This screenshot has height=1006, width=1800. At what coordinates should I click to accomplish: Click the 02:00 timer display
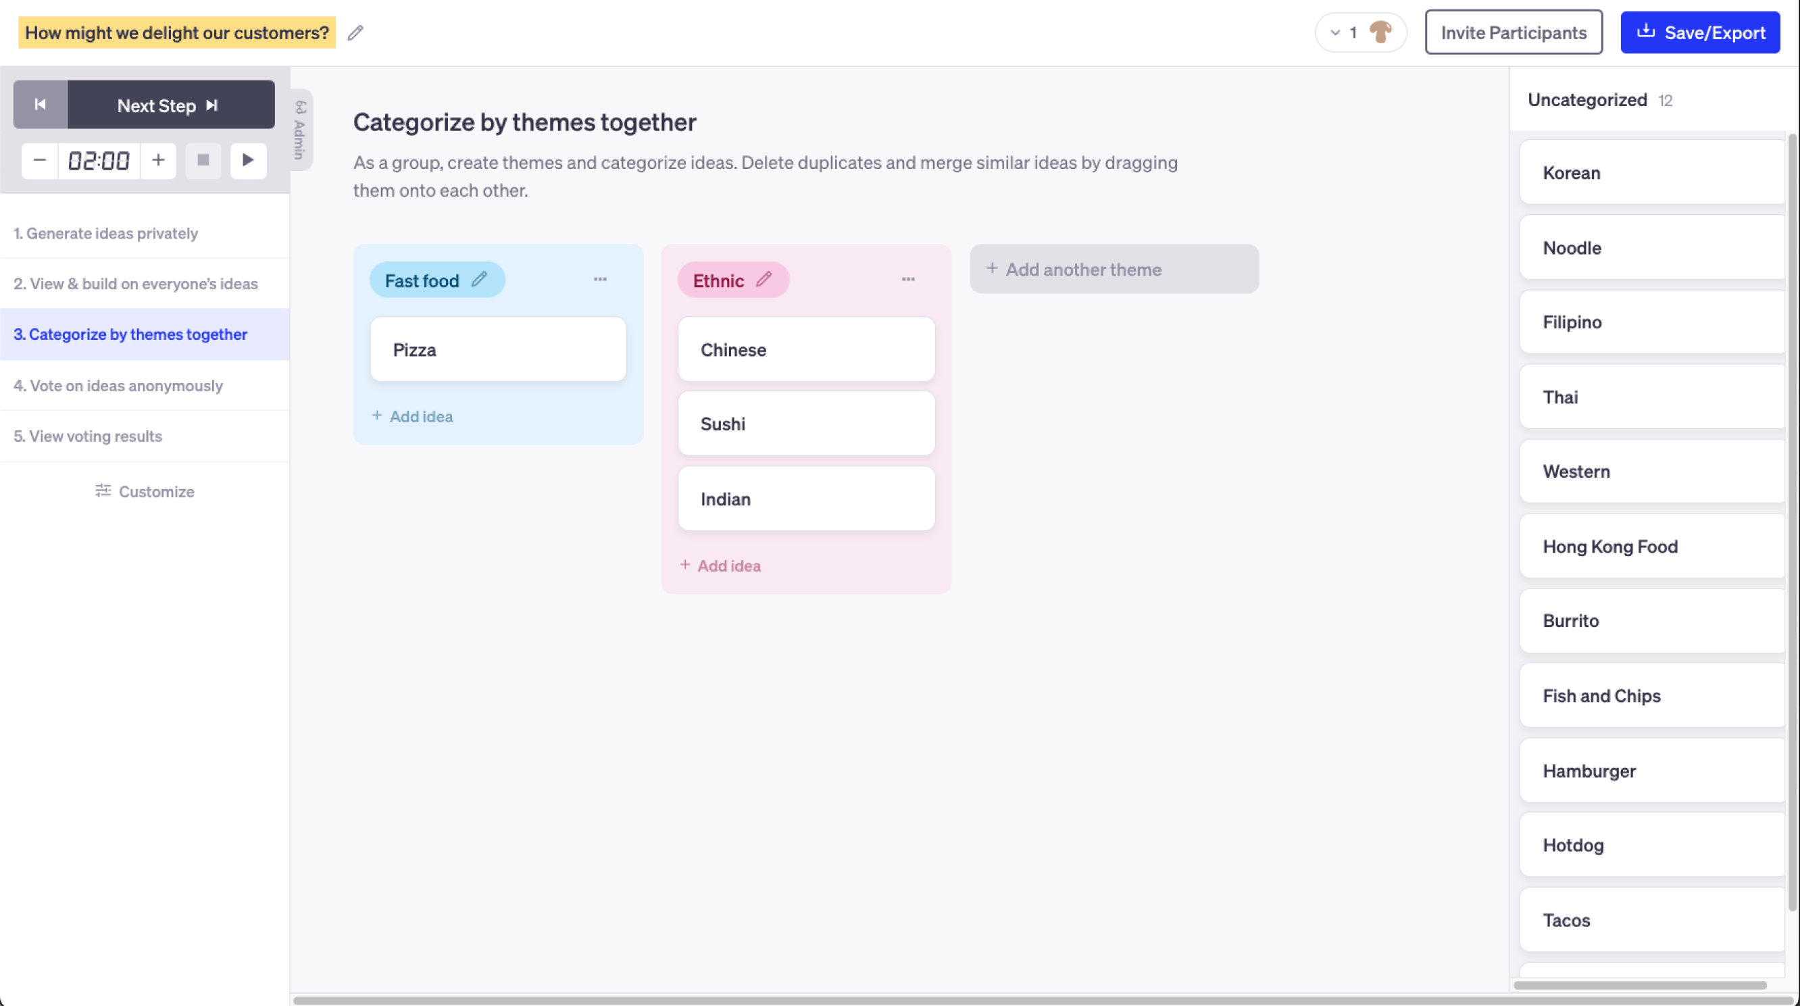pos(99,161)
